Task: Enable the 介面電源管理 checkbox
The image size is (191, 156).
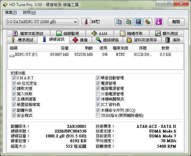Action: coord(98,94)
